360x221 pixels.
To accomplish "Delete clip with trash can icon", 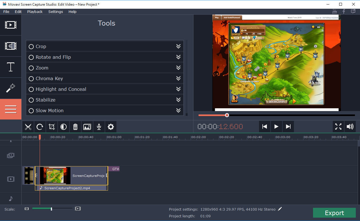I will 75,127.
